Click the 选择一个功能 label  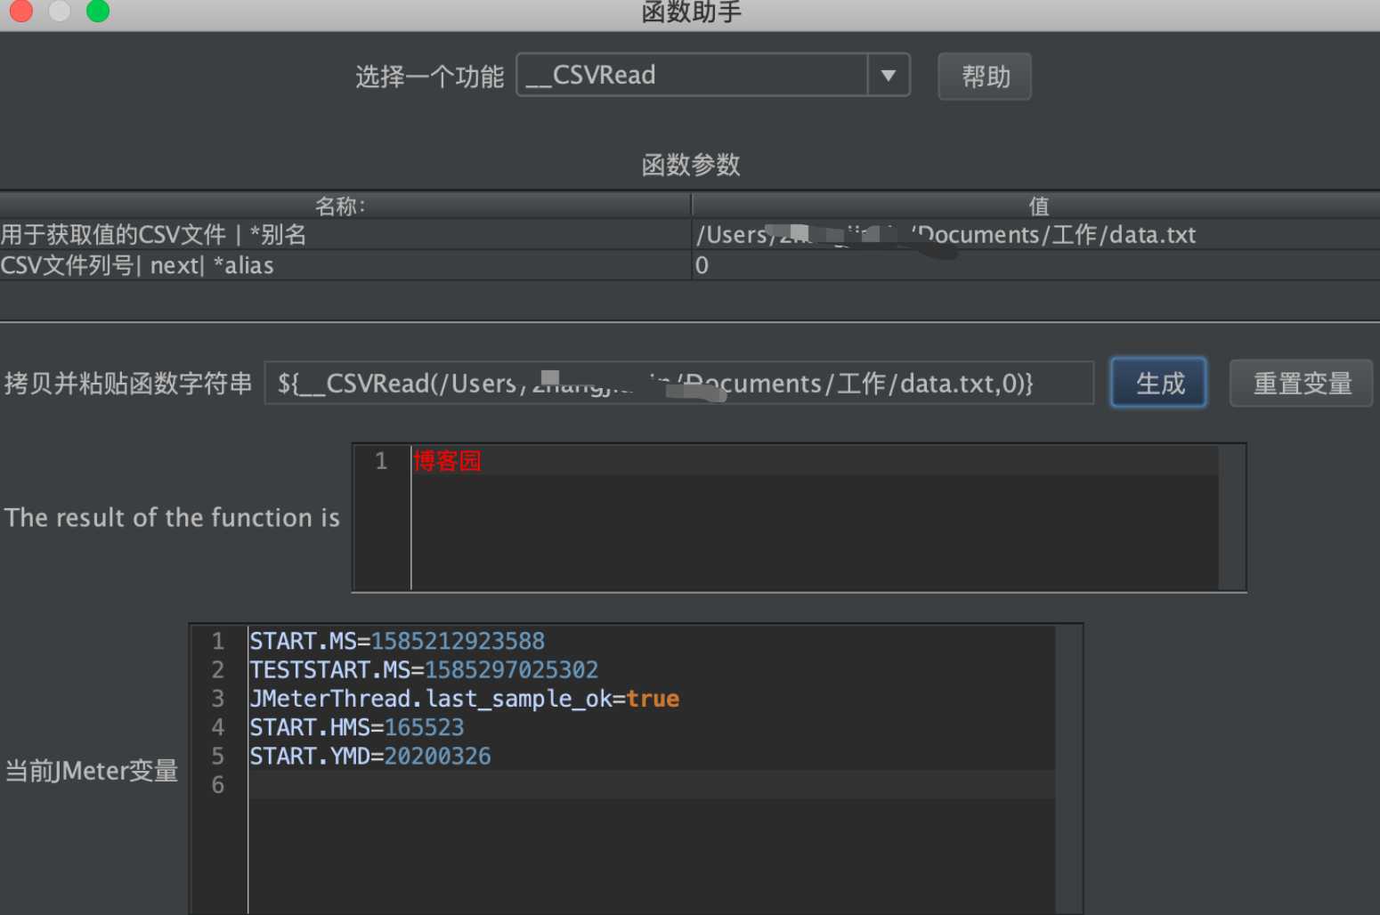tap(430, 77)
